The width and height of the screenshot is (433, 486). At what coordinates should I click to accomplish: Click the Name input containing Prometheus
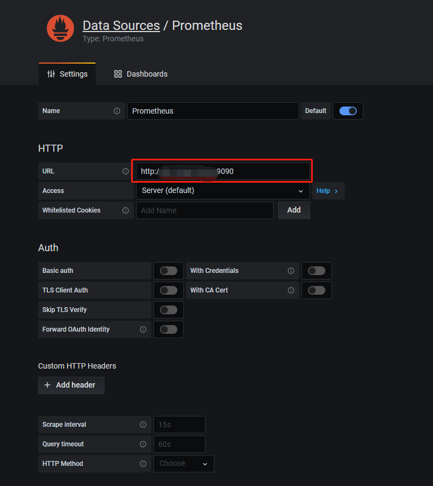pos(213,111)
